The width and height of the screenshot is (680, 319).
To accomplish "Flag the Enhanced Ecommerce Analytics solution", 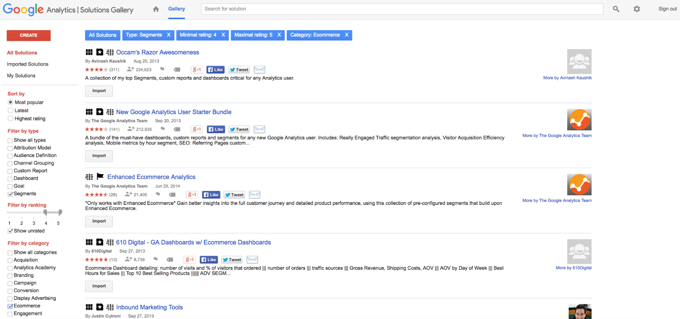I will (158, 194).
